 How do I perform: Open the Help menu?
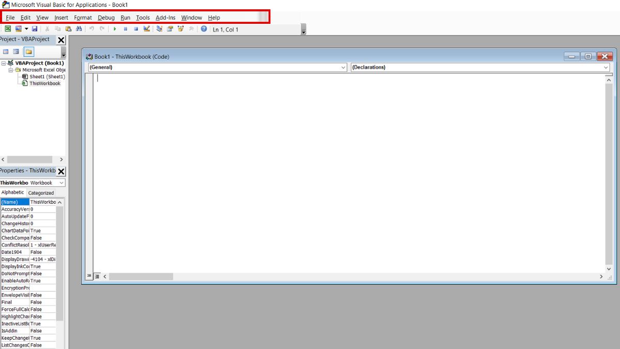pyautogui.click(x=214, y=18)
